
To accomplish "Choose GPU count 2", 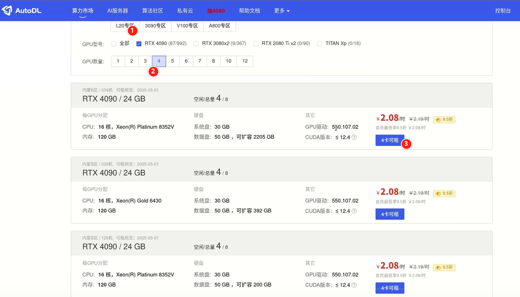I will [x=132, y=61].
